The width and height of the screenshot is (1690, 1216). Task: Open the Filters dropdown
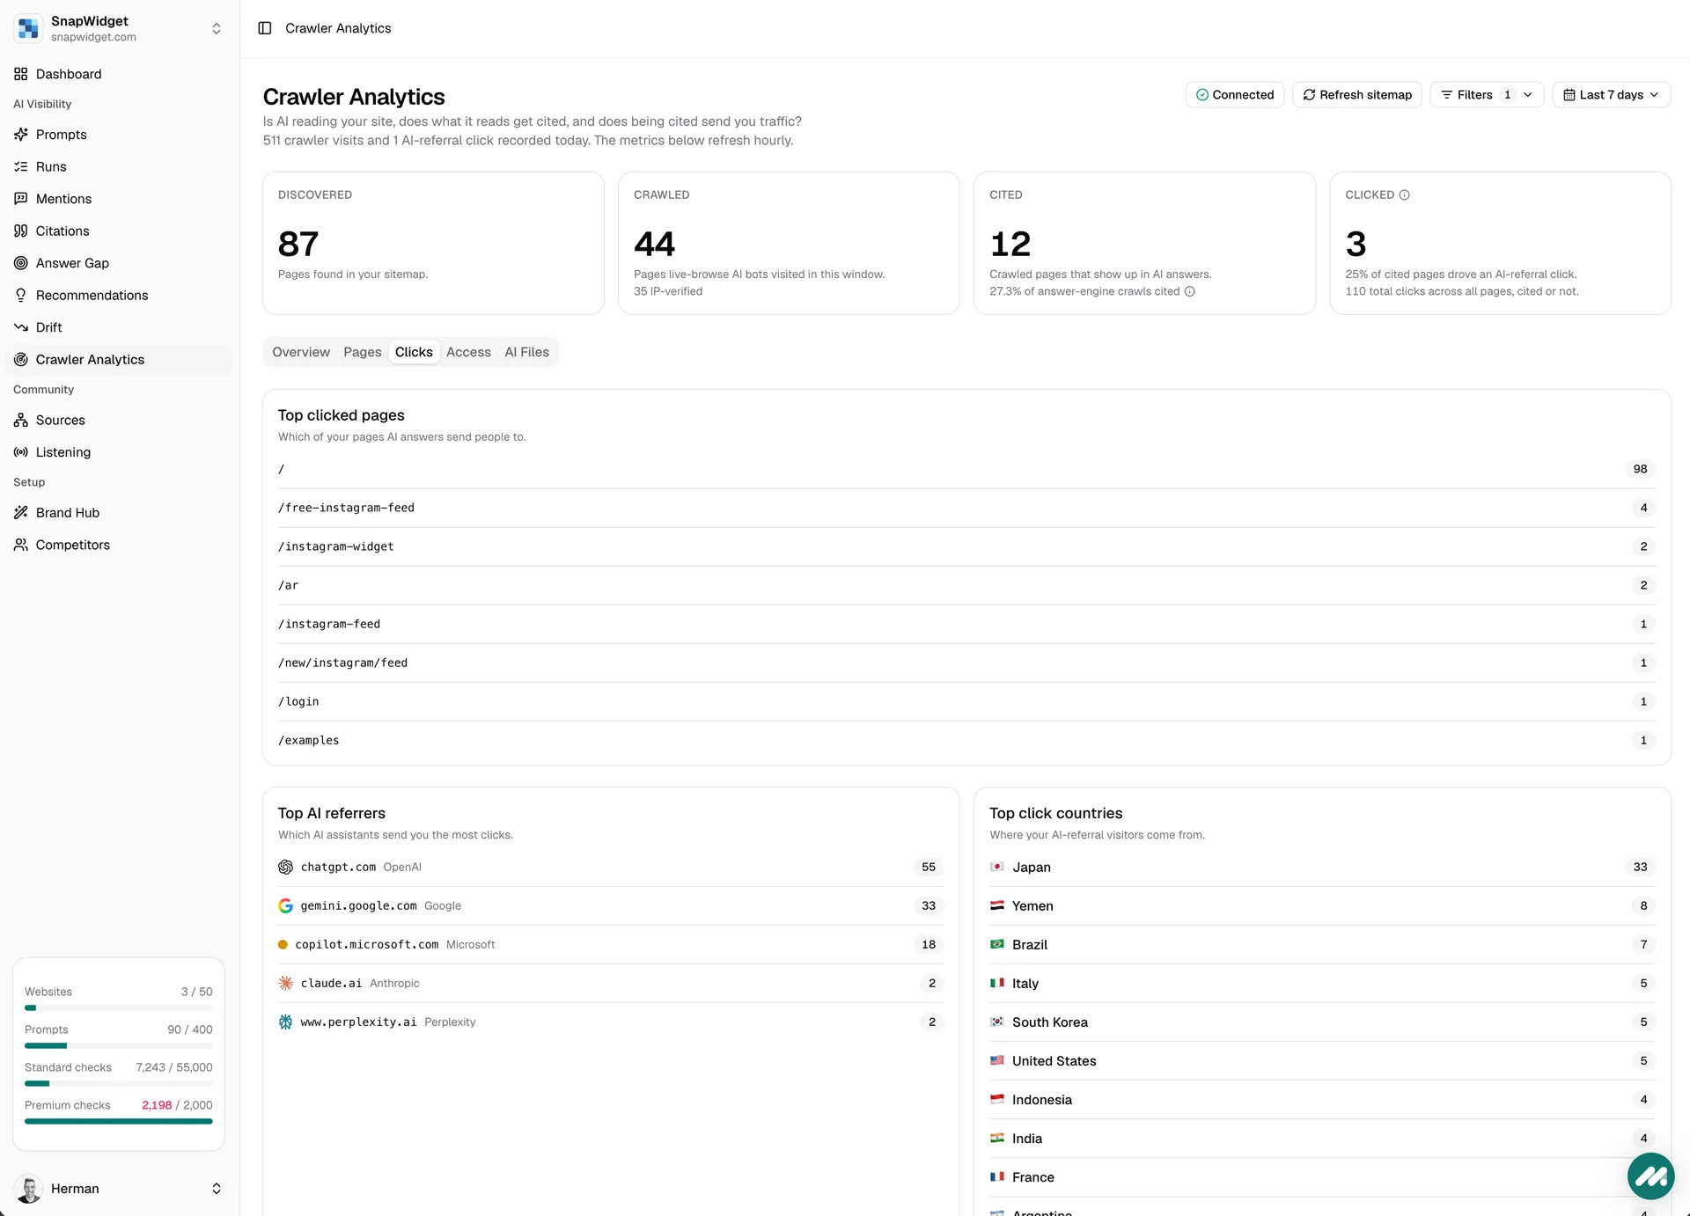tap(1487, 95)
